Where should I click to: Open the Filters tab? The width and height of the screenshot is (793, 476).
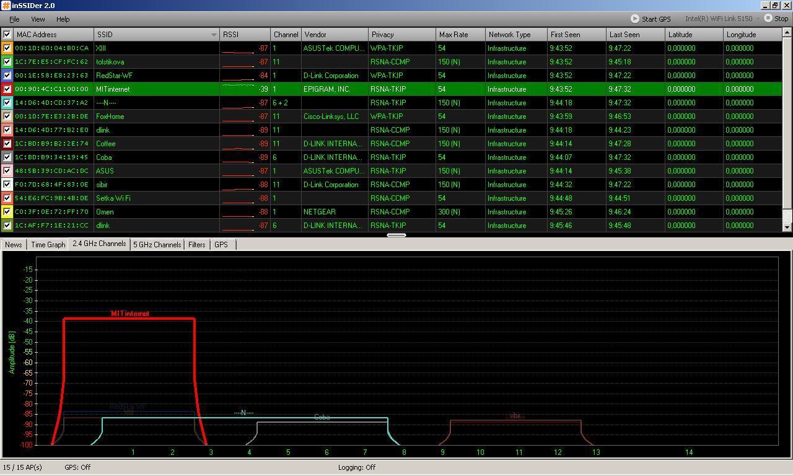point(196,245)
